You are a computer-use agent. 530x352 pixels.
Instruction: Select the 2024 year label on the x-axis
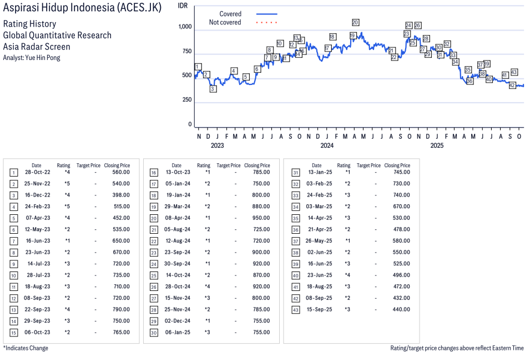tap(326, 146)
